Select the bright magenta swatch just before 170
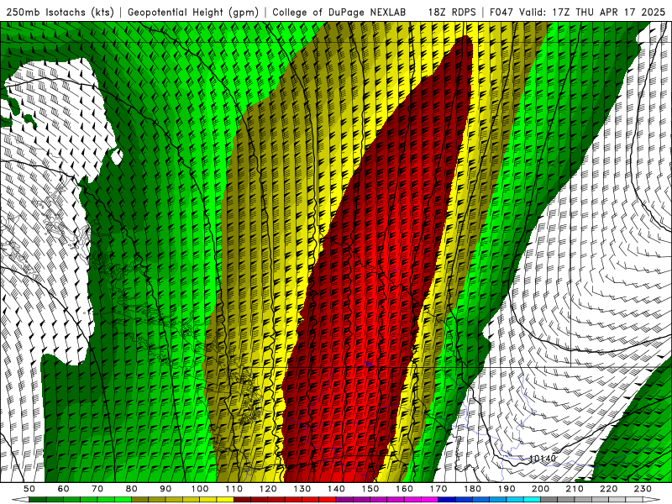The image size is (672, 504). pyautogui.click(x=430, y=500)
